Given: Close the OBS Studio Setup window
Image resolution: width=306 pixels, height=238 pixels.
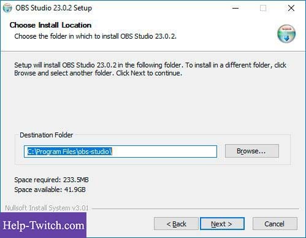Looking at the screenshot, I should [x=291, y=8].
